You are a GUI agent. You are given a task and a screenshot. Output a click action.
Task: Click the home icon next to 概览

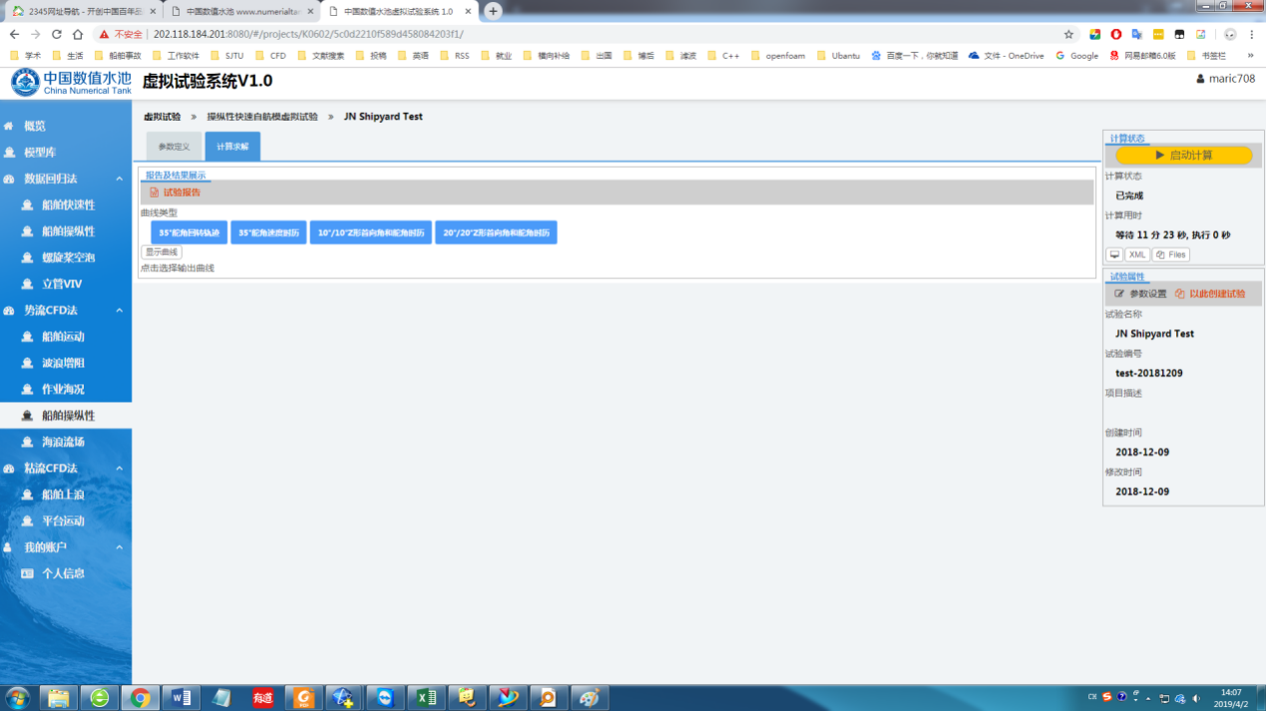tap(9, 127)
